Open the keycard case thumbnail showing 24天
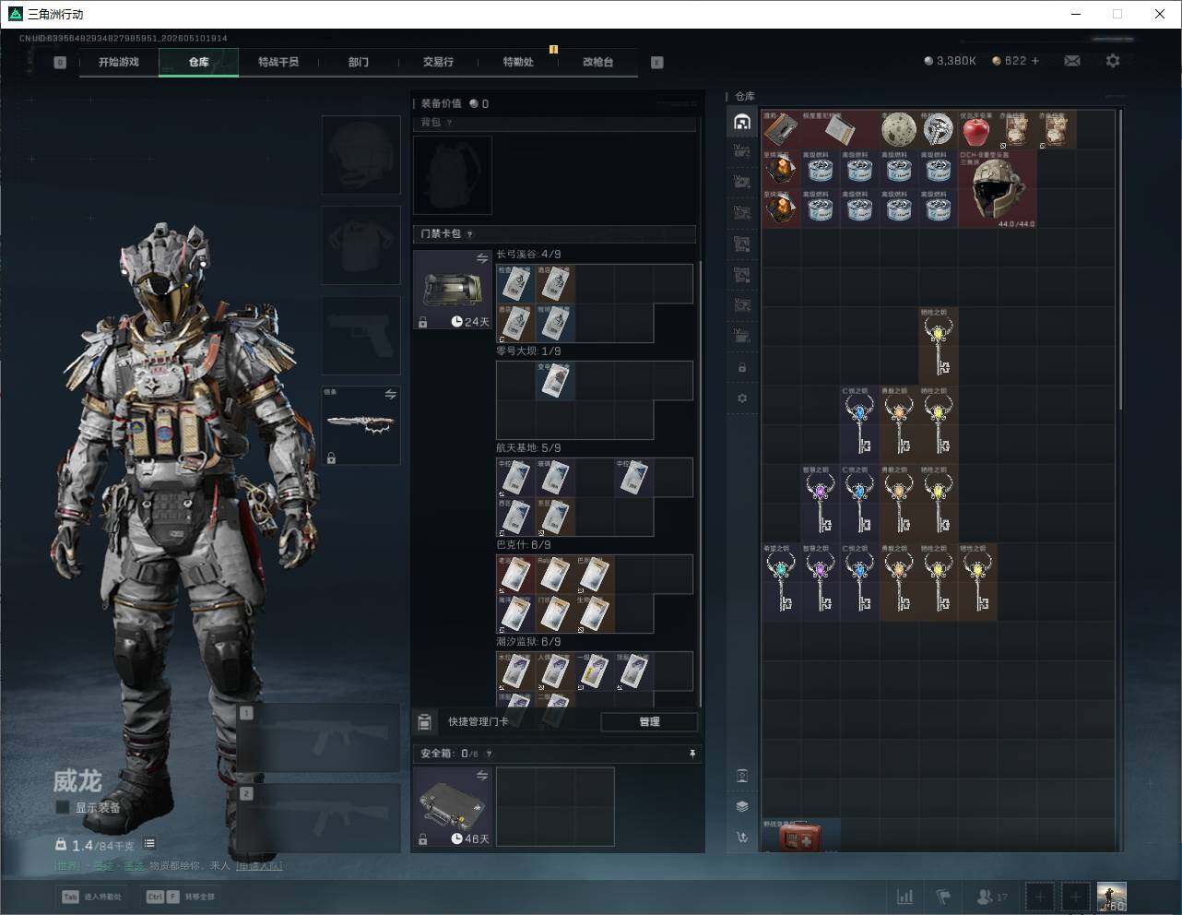Image resolution: width=1182 pixels, height=915 pixels. pyautogui.click(x=453, y=291)
